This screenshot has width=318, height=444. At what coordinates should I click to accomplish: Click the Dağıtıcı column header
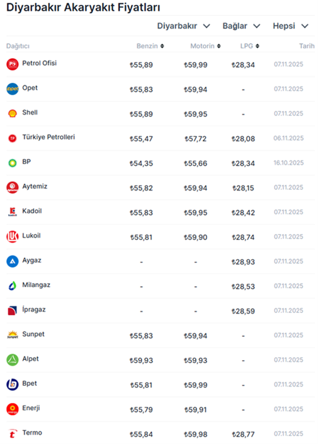(18, 46)
